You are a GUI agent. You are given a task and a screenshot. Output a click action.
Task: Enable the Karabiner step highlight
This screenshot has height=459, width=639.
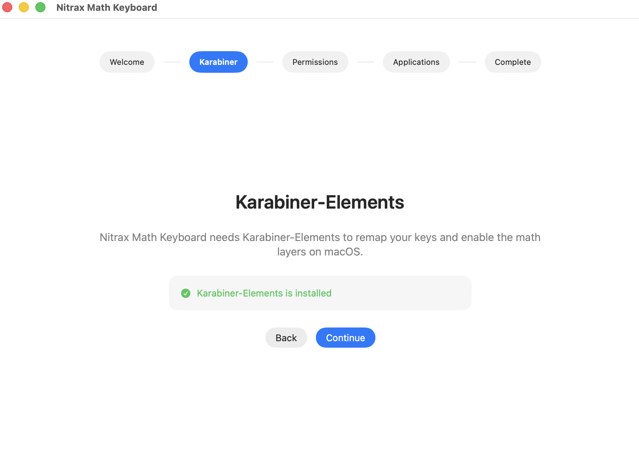[x=218, y=62]
